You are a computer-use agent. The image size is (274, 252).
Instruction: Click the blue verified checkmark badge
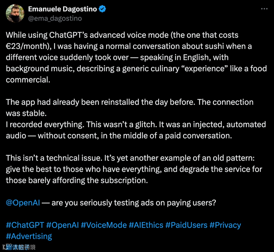coord(102,9)
